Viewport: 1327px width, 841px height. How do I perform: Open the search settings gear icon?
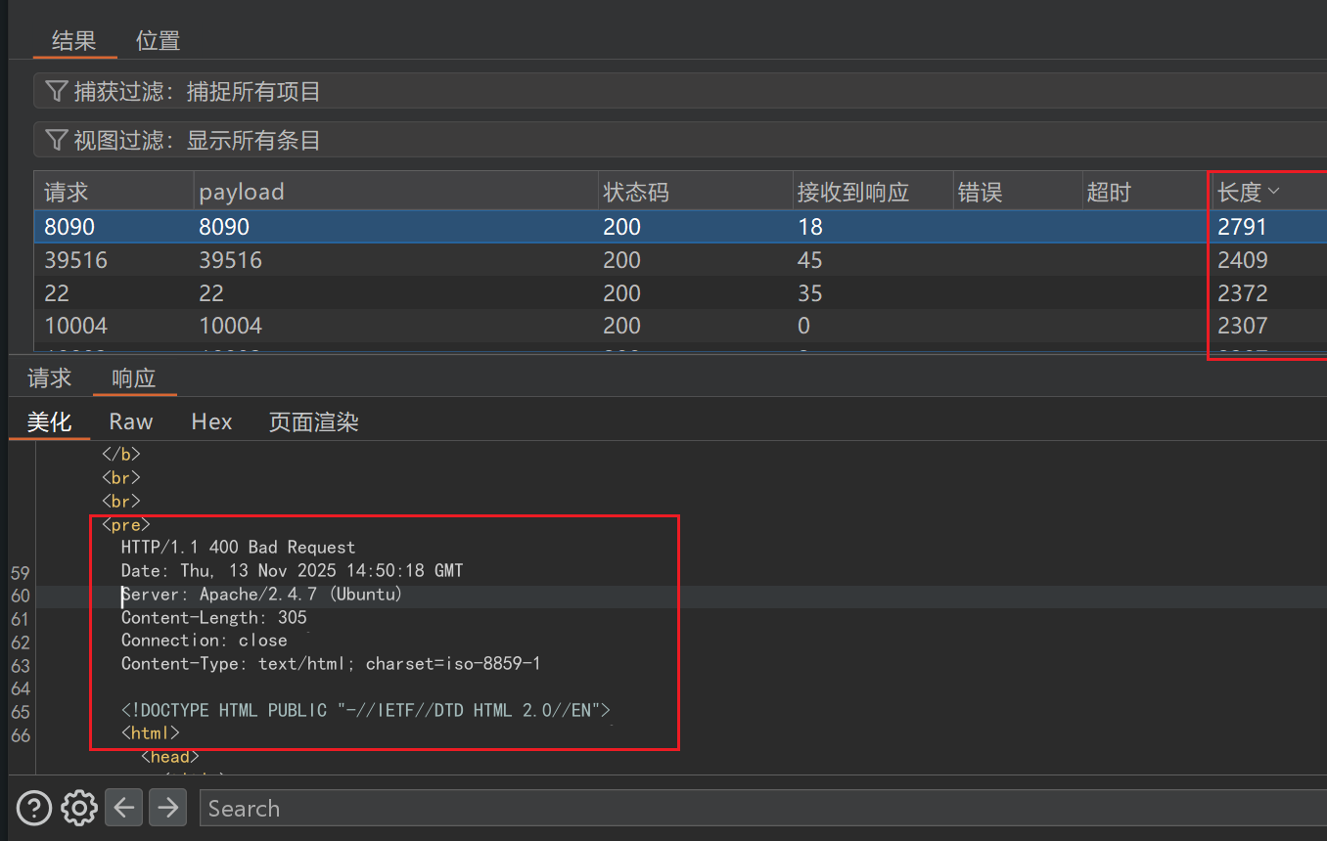pos(78,808)
